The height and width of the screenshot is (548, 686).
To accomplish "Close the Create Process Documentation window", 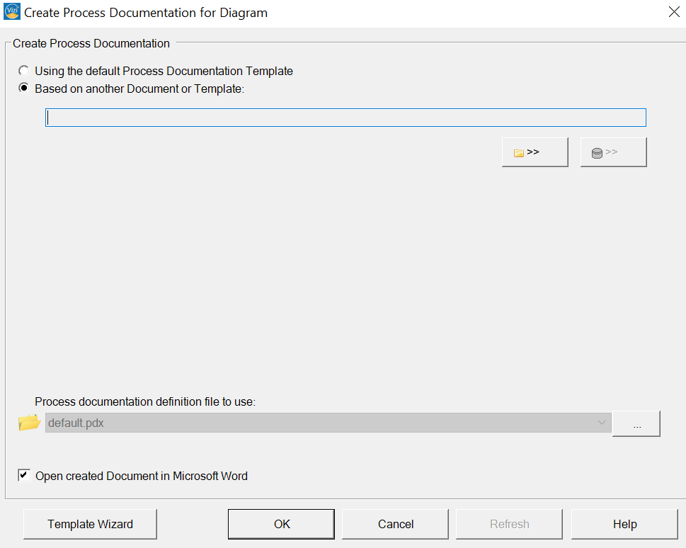I will pos(674,12).
